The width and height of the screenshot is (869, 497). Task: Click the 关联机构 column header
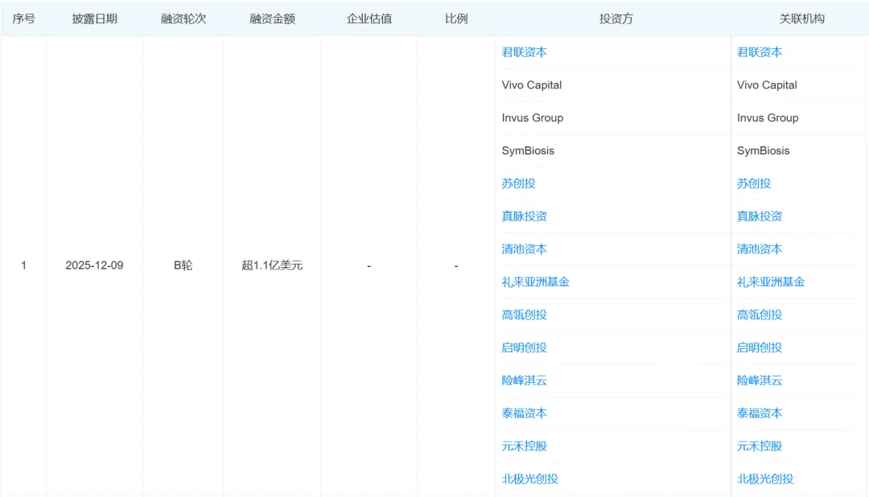[801, 18]
